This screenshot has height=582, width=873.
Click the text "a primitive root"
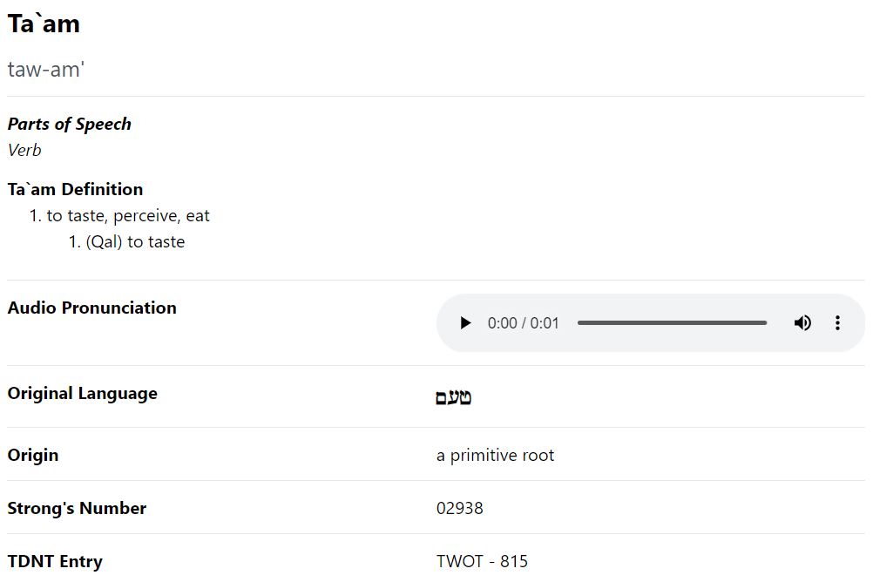[495, 455]
